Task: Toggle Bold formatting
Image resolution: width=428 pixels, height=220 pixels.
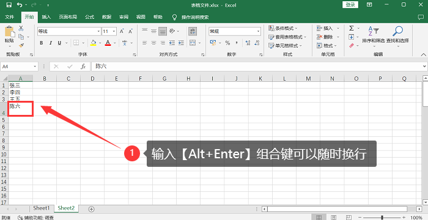Action: click(41, 43)
